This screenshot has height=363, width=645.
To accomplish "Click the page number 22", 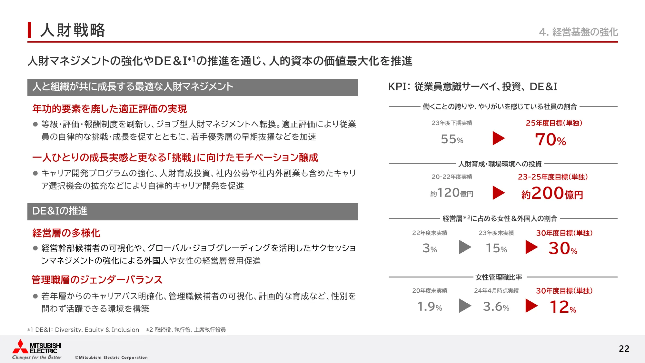I will [624, 349].
